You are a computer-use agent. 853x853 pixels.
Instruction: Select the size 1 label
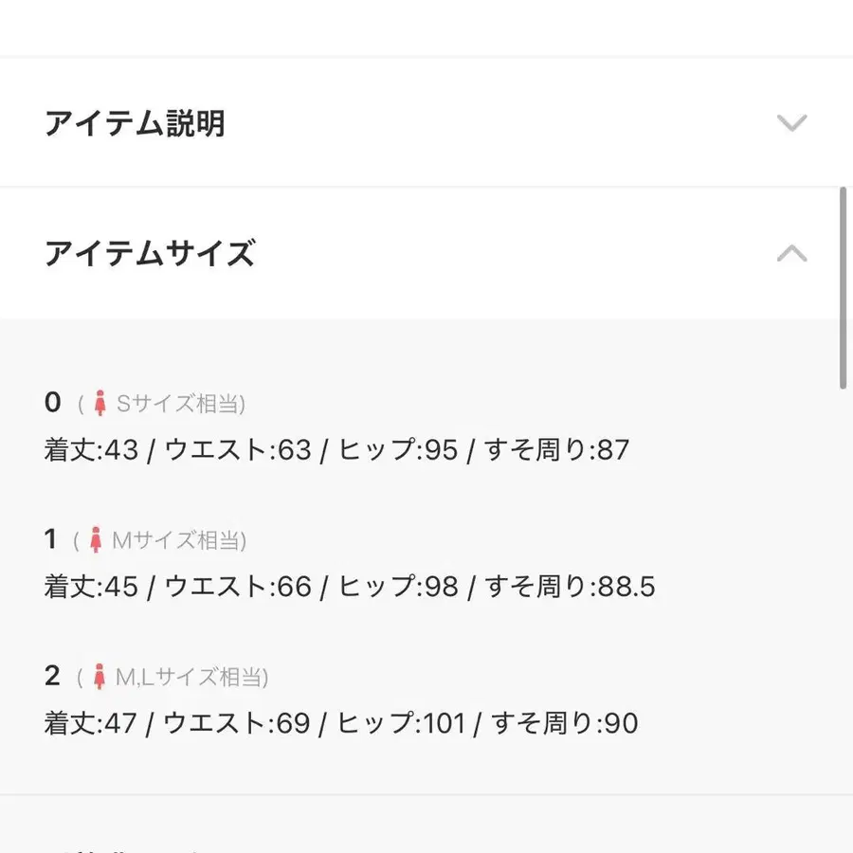coord(49,538)
